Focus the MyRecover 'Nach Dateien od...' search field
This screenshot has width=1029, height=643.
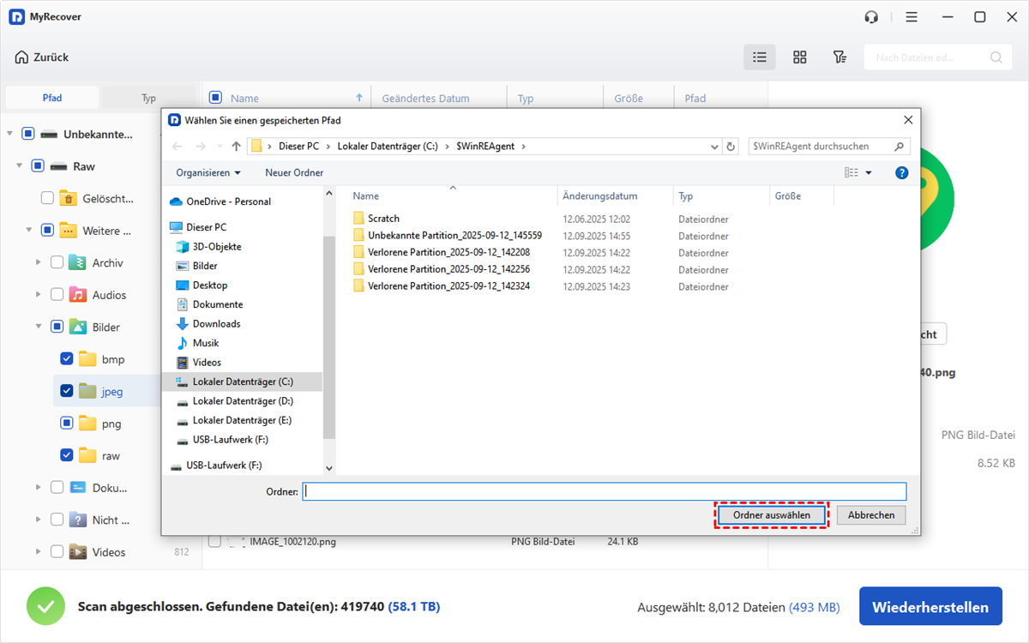936,57
